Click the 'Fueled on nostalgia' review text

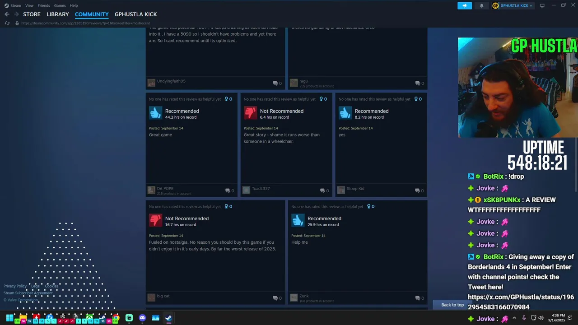coord(212,246)
